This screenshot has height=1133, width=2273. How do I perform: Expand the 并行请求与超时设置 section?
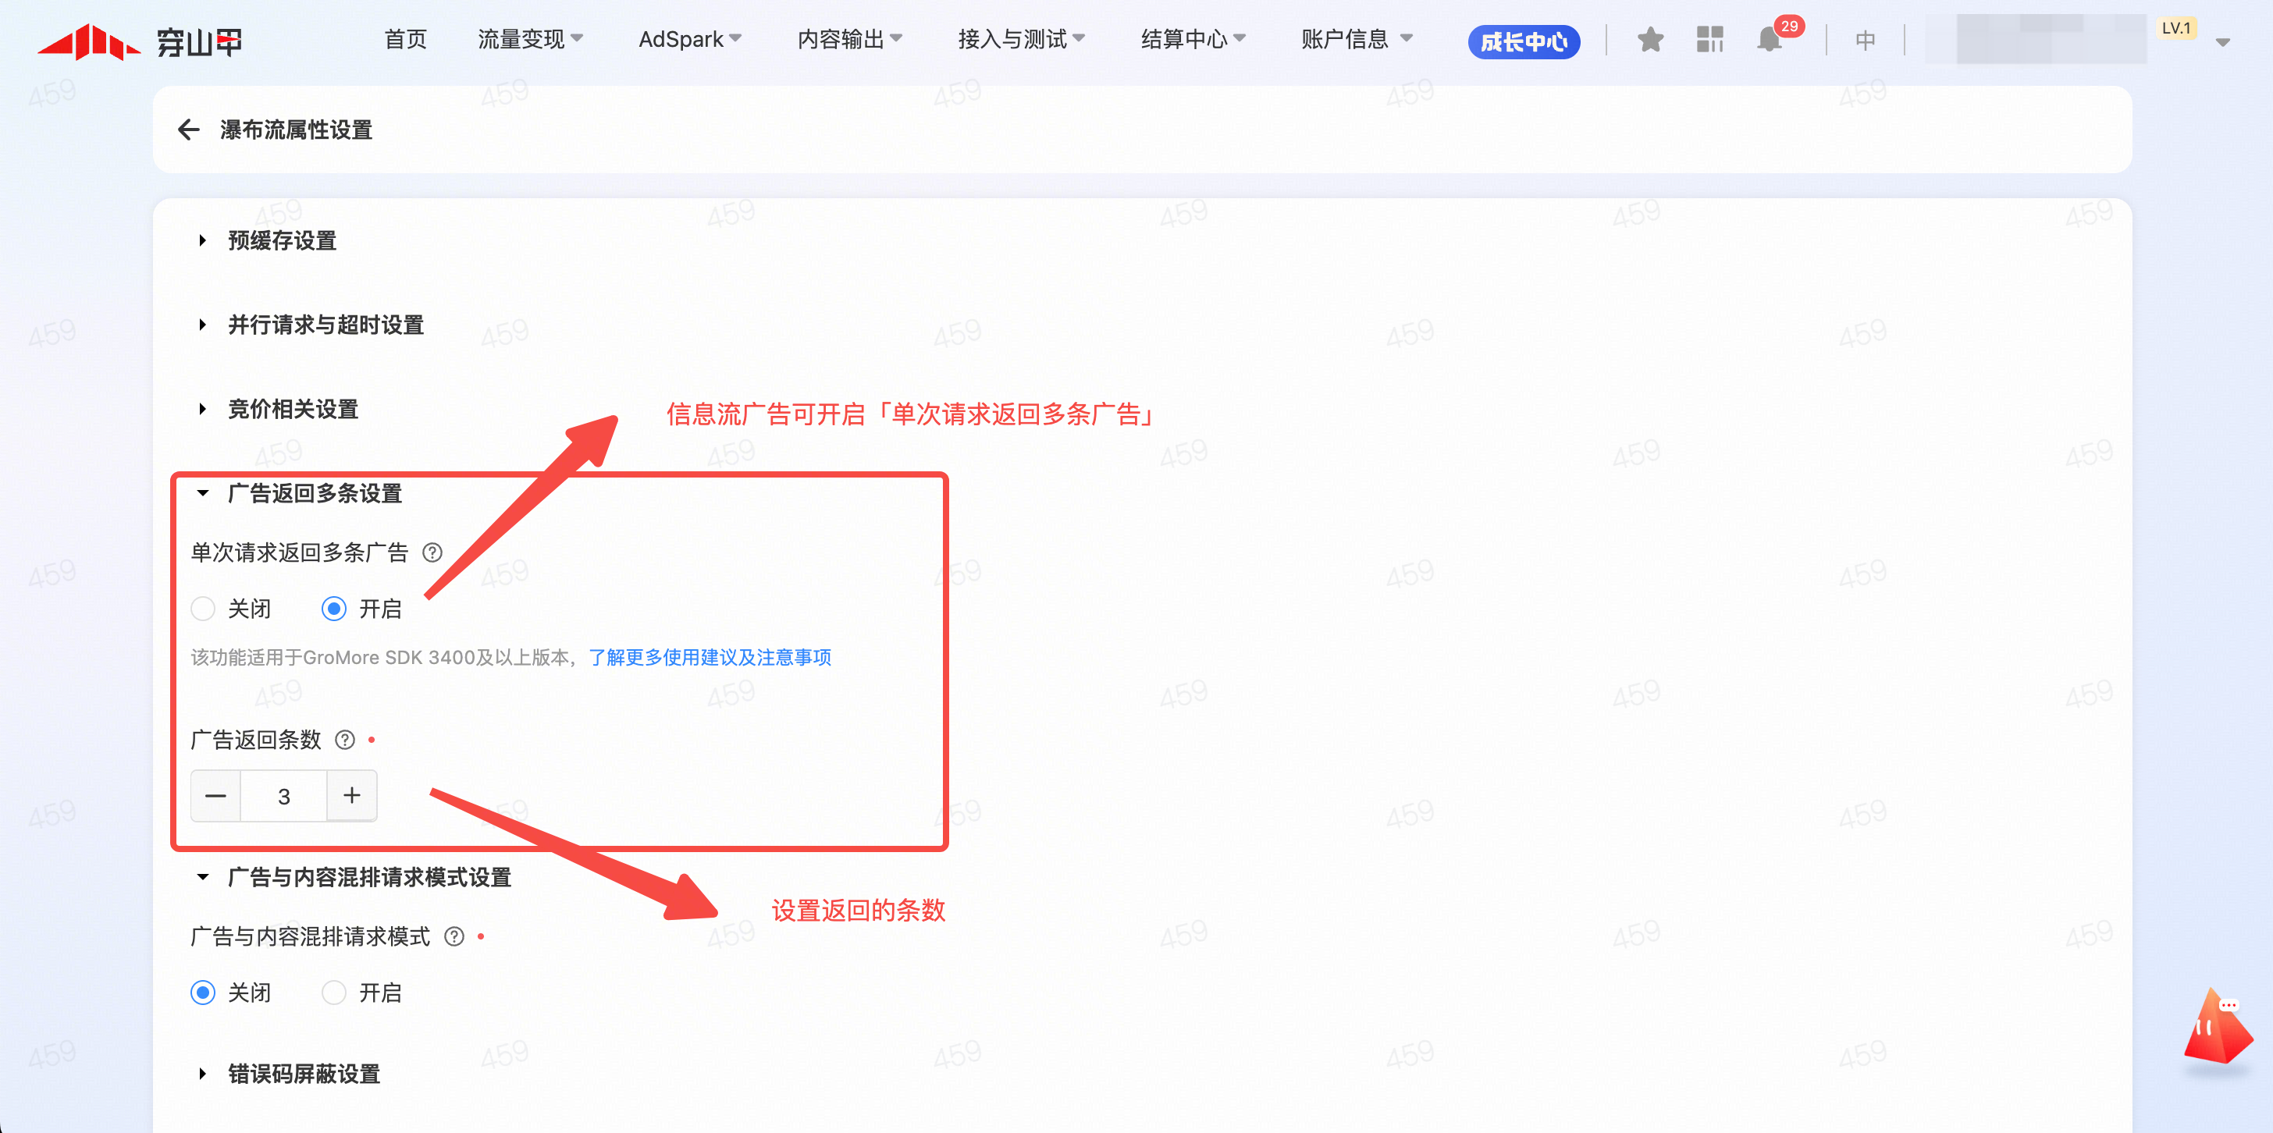[325, 325]
